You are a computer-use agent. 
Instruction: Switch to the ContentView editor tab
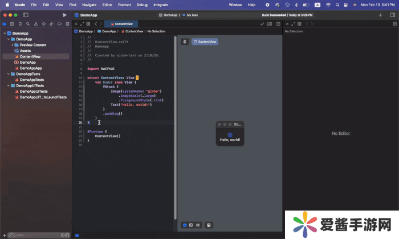[121, 24]
